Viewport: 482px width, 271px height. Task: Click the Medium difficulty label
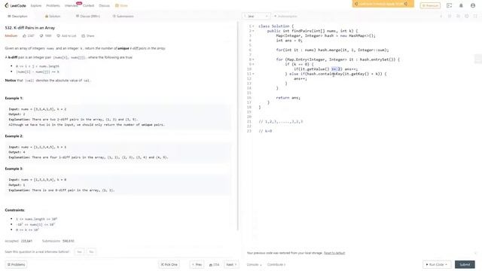[11, 36]
